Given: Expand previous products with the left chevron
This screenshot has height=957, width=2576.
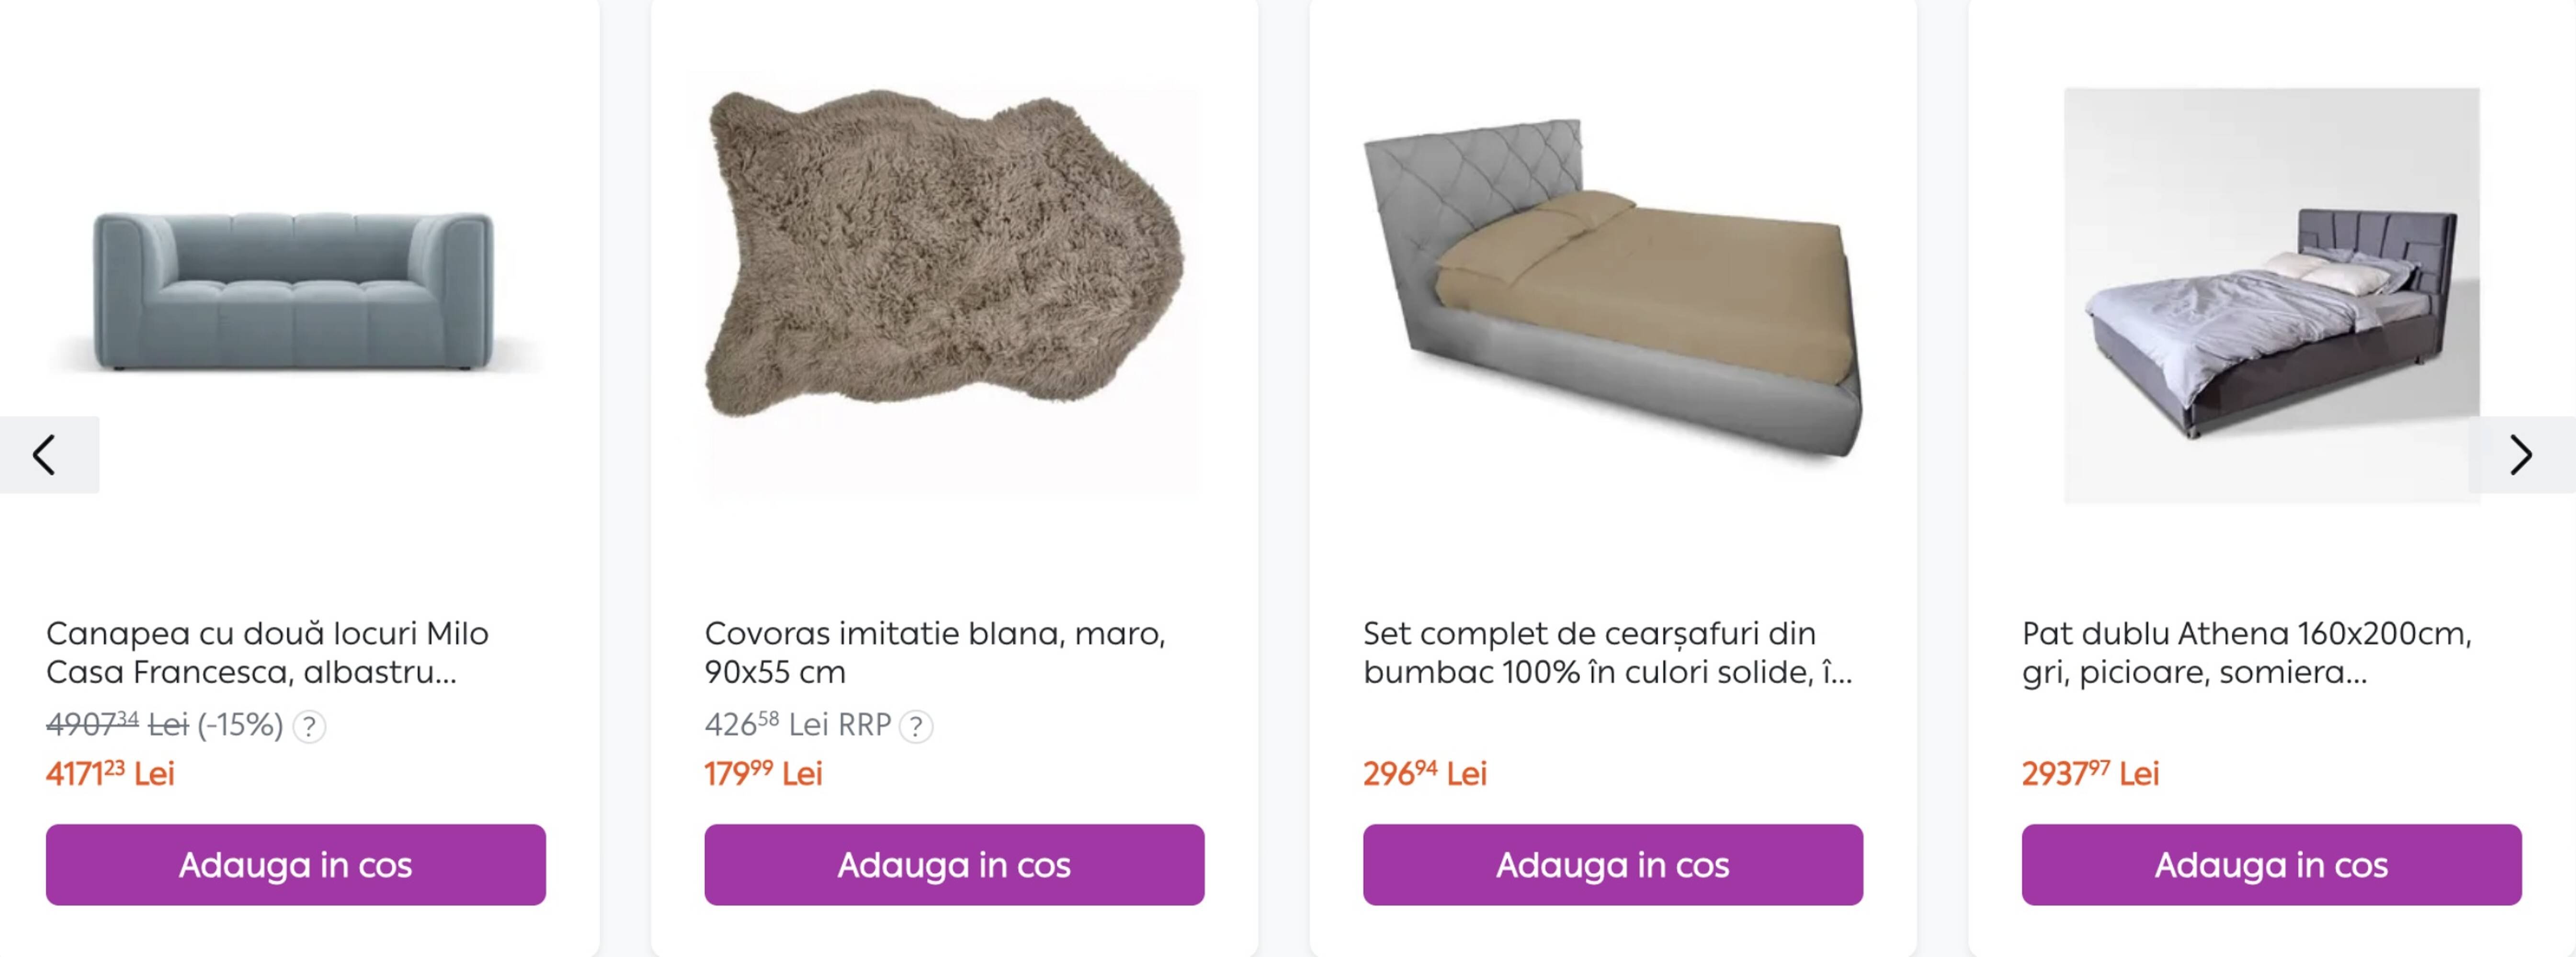Looking at the screenshot, I should pyautogui.click(x=44, y=455).
